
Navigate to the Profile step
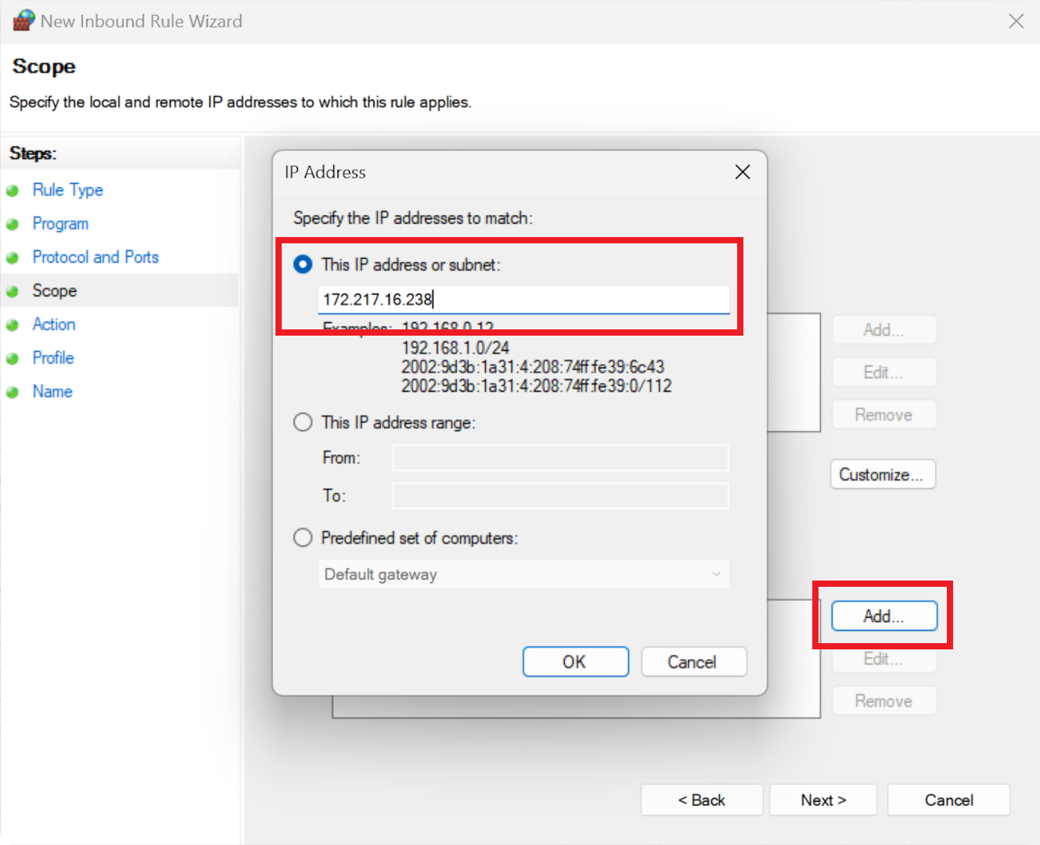(53, 358)
